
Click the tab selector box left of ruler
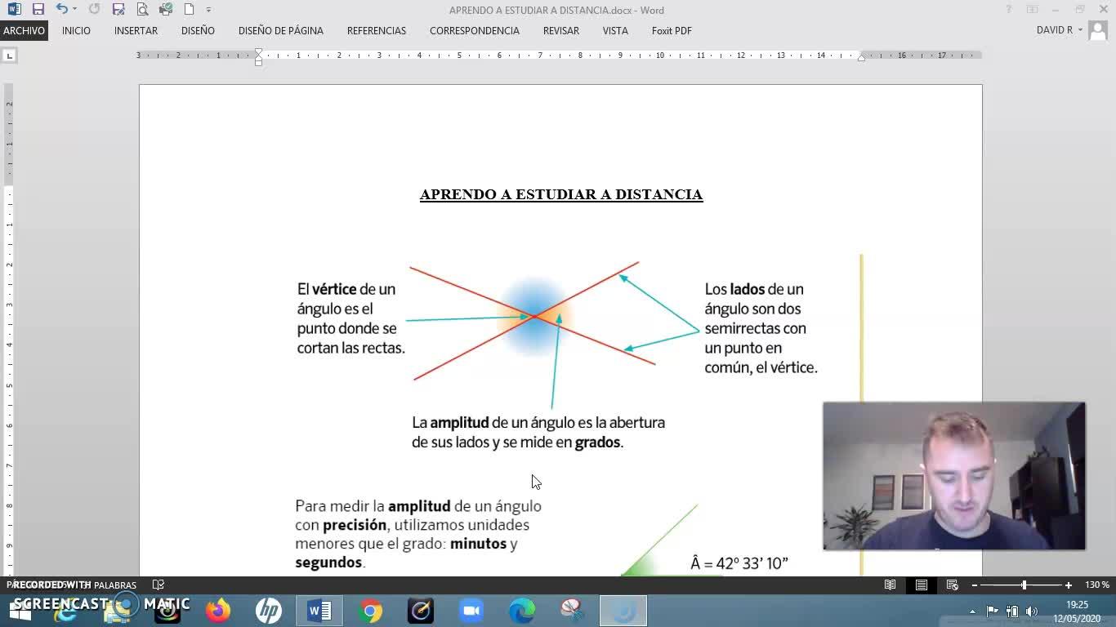click(x=9, y=56)
